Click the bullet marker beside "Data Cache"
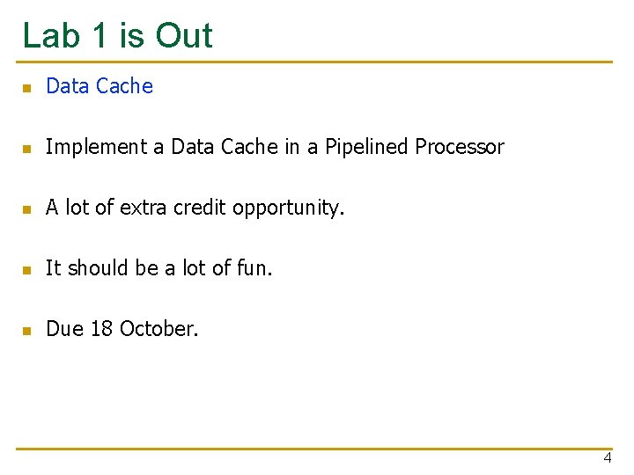This screenshot has width=634, height=475. tap(27, 88)
